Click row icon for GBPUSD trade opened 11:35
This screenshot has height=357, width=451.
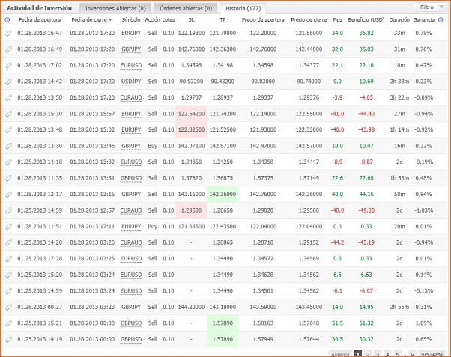(x=9, y=178)
